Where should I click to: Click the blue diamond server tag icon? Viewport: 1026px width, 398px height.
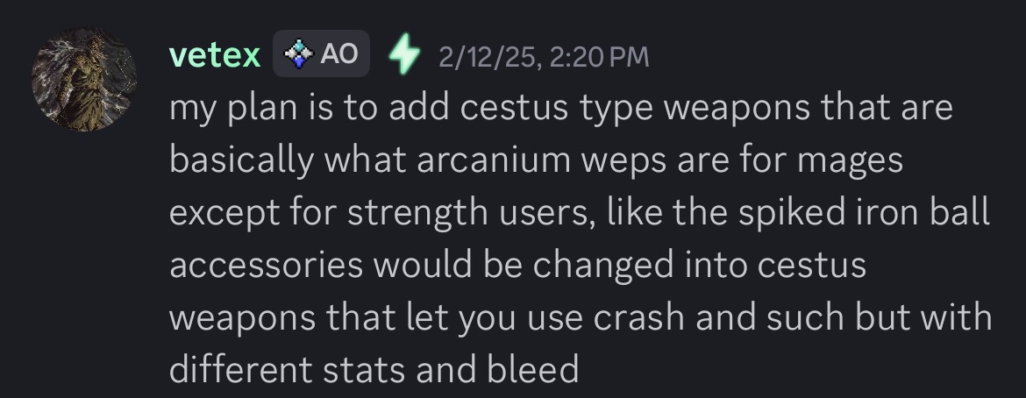click(299, 54)
